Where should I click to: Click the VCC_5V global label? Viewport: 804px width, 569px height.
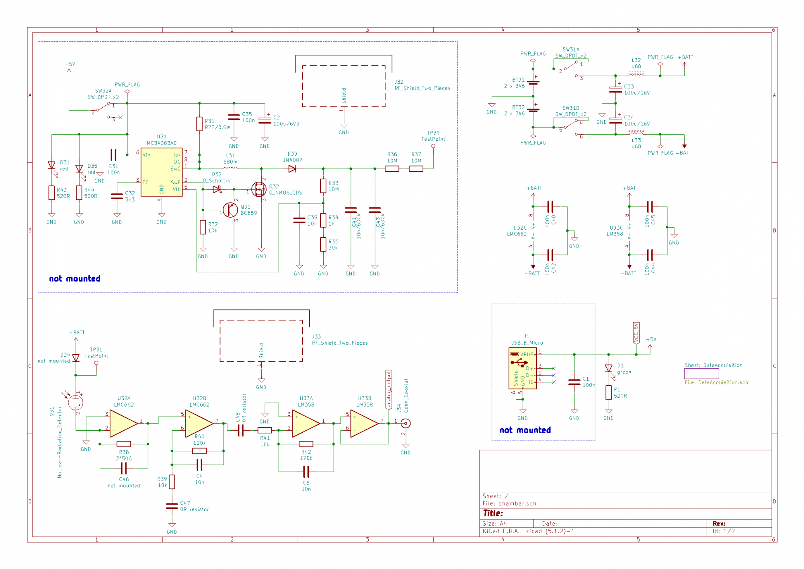point(636,333)
